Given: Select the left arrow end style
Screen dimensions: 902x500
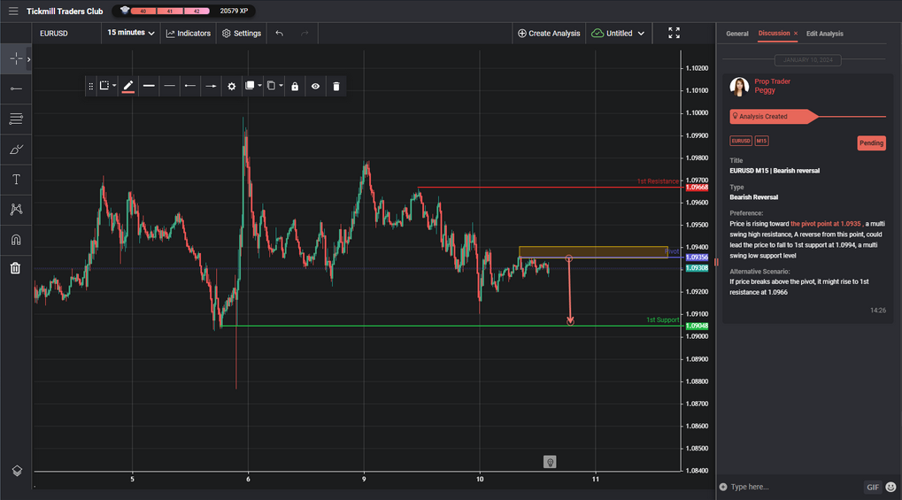Looking at the screenshot, I should pos(189,87).
